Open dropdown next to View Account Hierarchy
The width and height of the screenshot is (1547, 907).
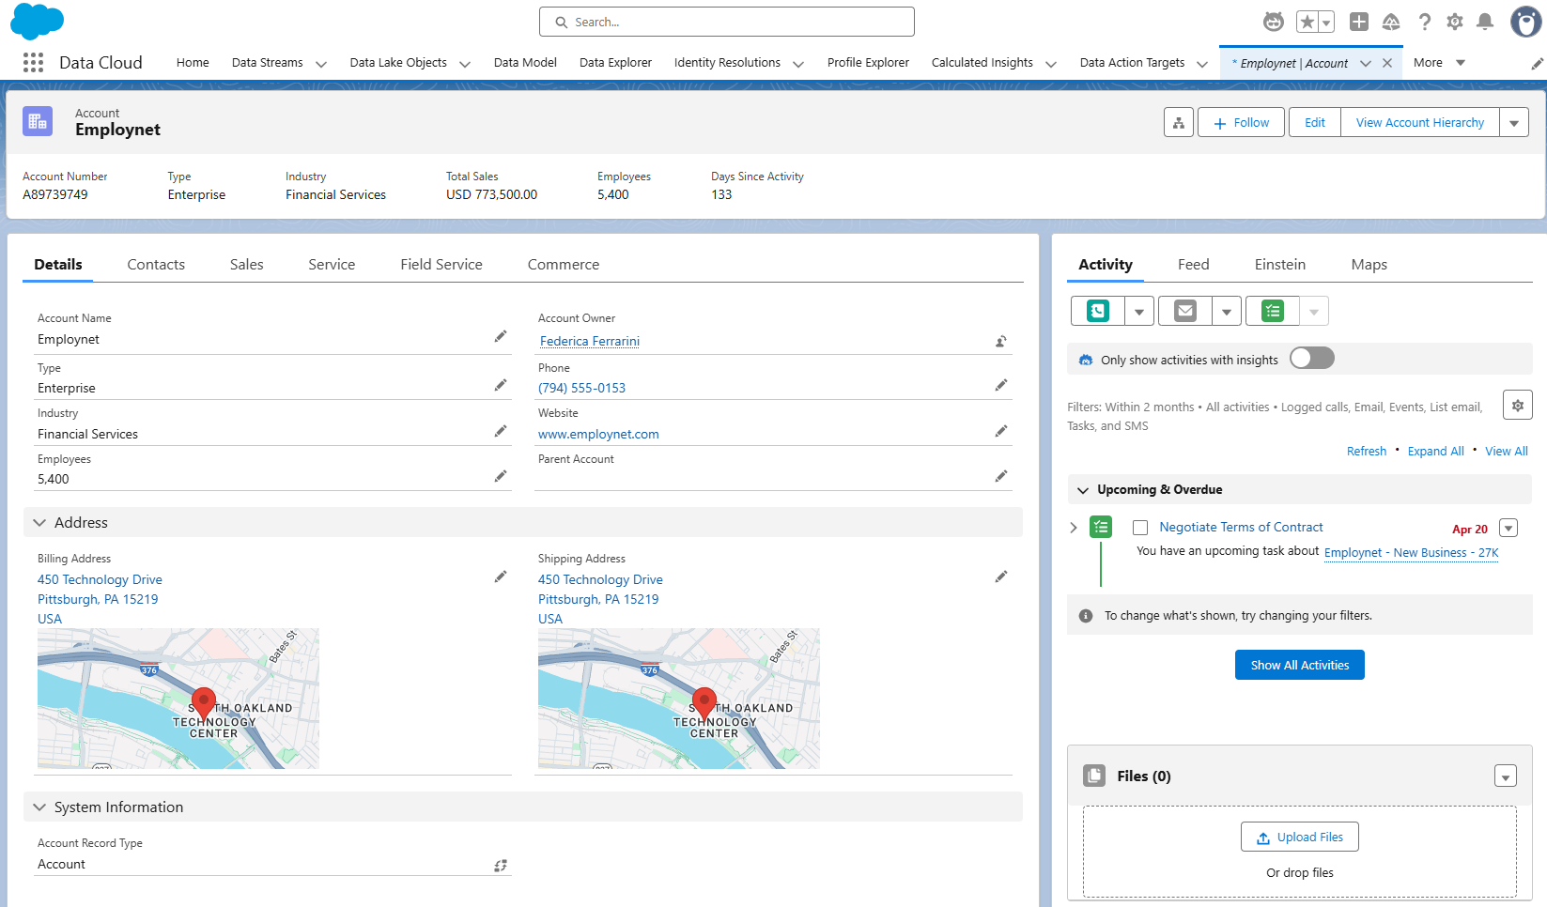pos(1513,123)
